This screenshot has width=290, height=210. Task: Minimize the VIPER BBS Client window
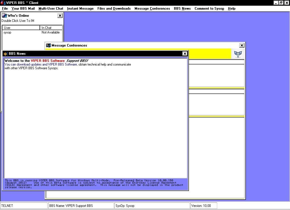[276, 3]
